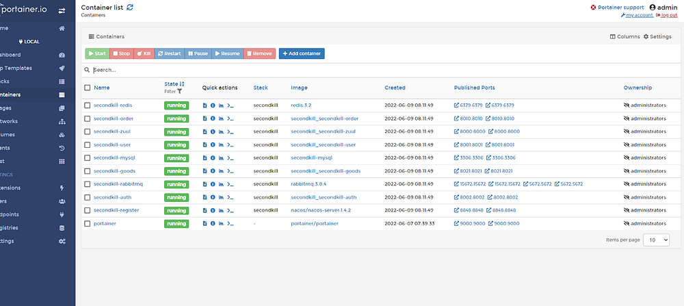The height and width of the screenshot is (306, 684).
Task: Check the secondkill-redis row checkbox
Action: coord(88,105)
